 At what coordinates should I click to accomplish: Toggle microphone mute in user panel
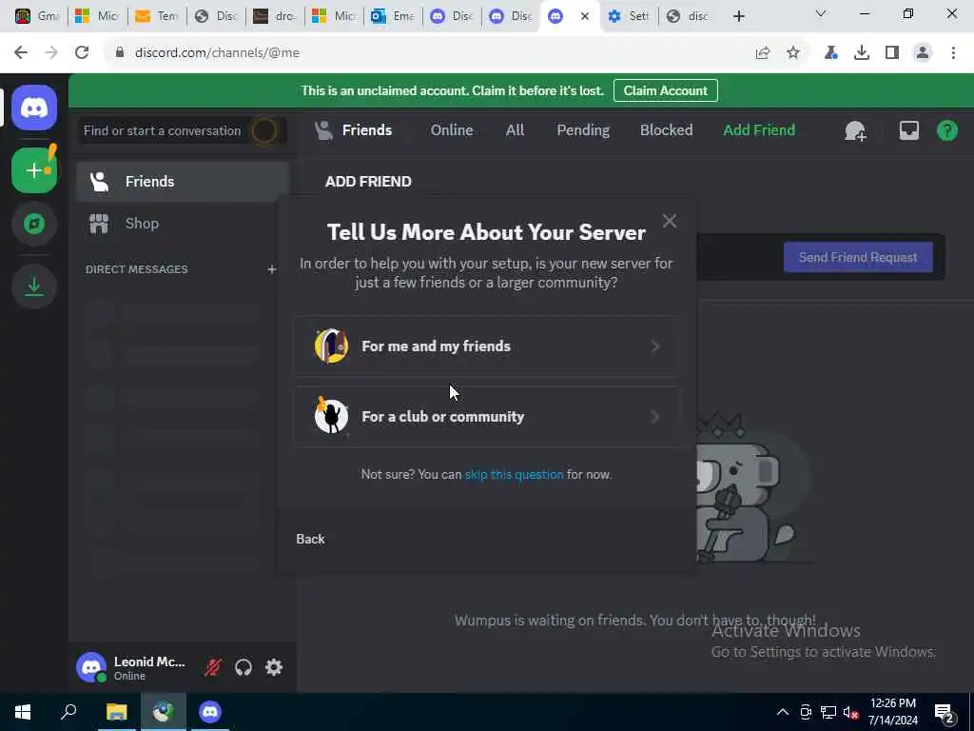[x=213, y=667]
